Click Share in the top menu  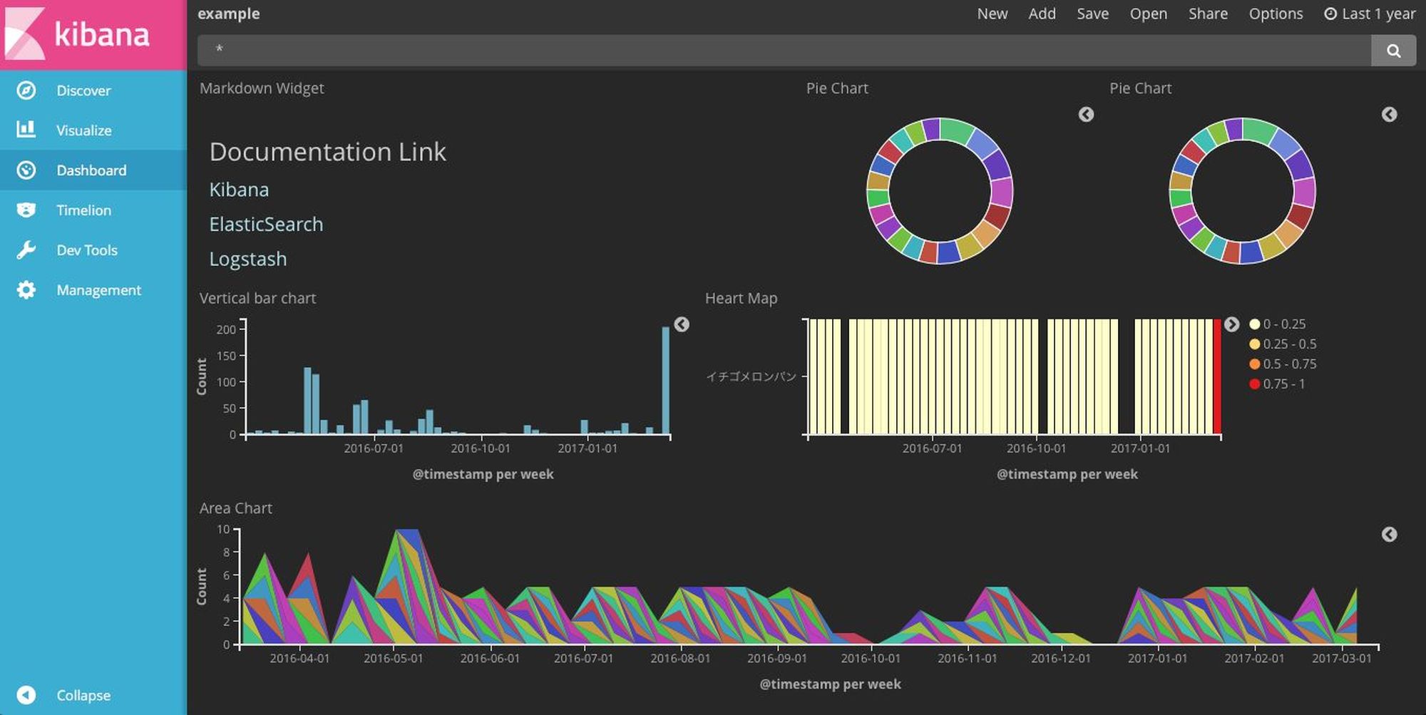pyautogui.click(x=1208, y=14)
